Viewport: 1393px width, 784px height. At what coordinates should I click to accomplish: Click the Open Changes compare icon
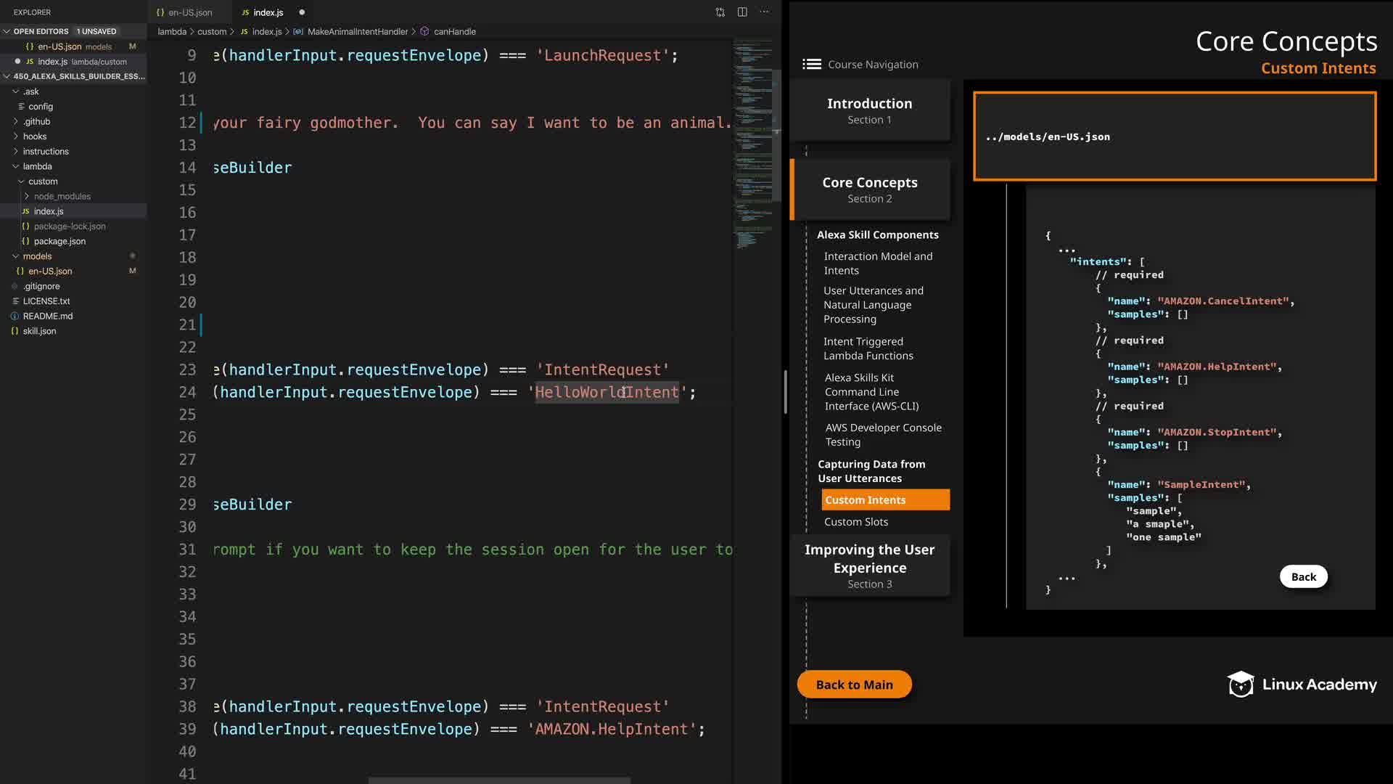(x=720, y=12)
